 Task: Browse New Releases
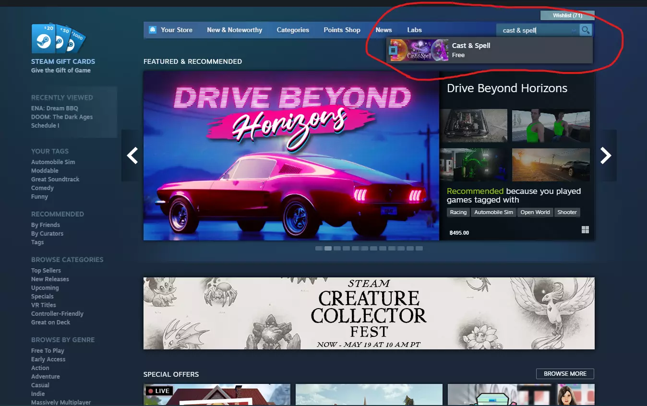coord(50,279)
